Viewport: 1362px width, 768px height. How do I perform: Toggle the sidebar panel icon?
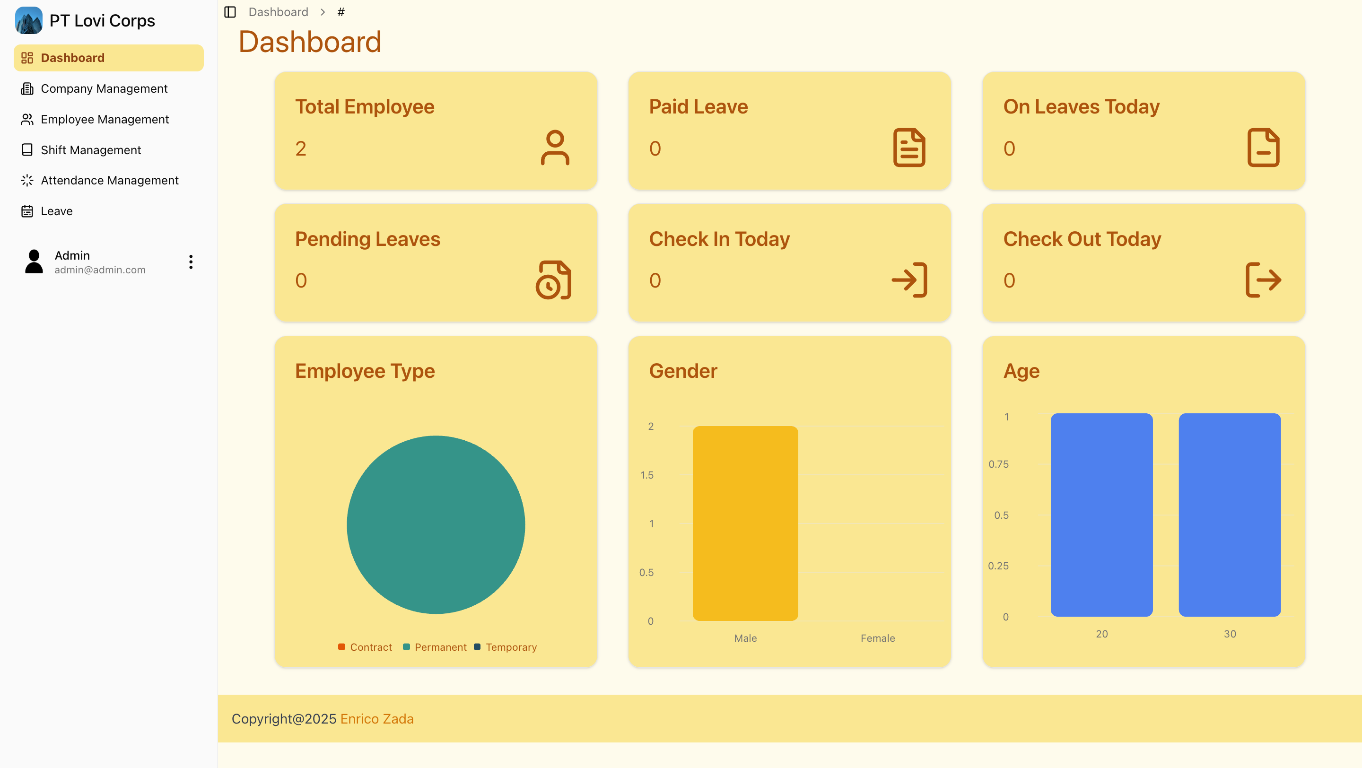click(x=229, y=12)
